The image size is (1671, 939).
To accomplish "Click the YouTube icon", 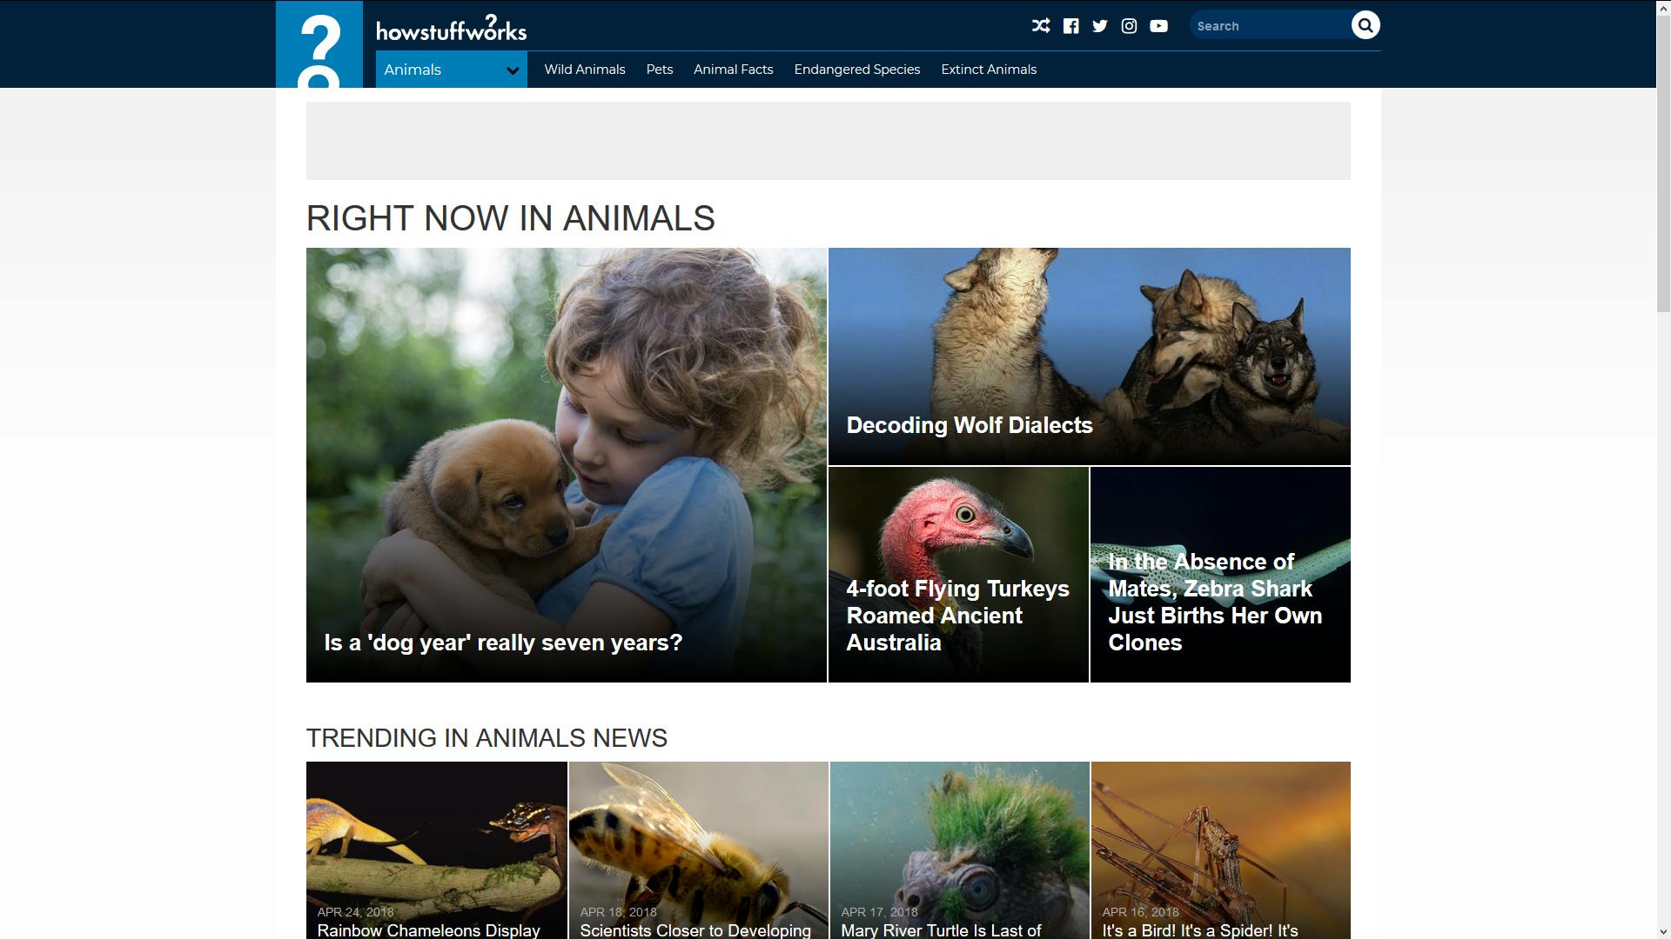I will point(1158,25).
